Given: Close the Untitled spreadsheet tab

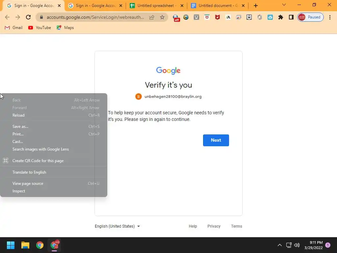Looking at the screenshot, I should point(182,6).
